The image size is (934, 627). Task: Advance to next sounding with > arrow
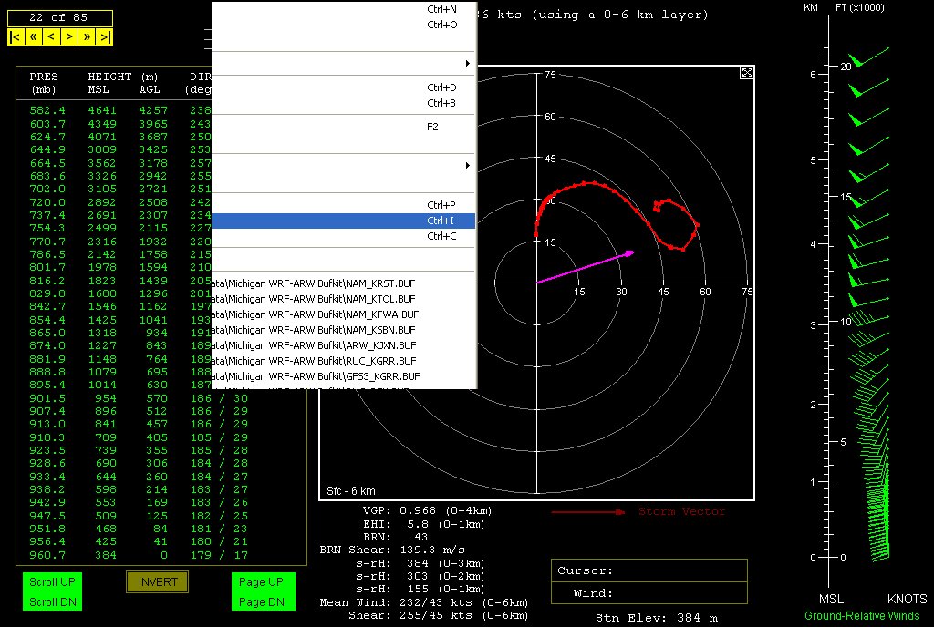(x=68, y=36)
